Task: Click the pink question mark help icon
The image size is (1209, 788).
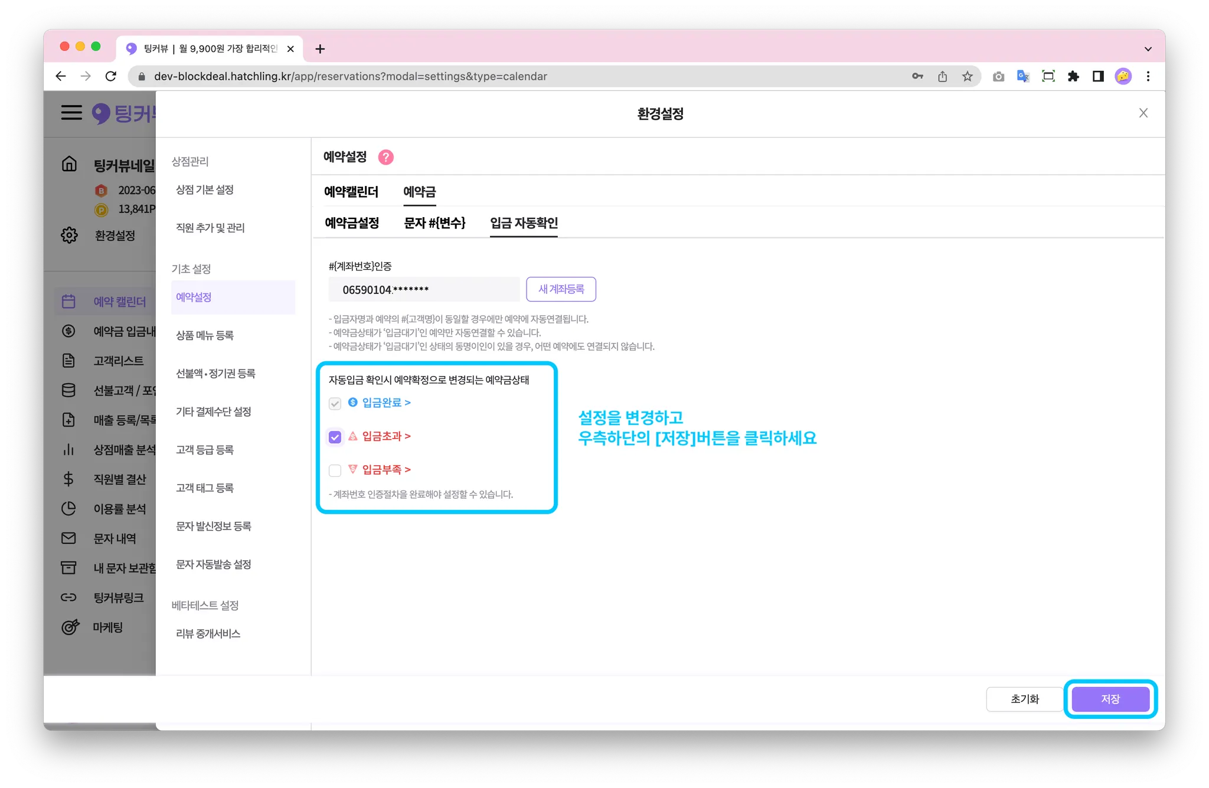Action: [x=385, y=157]
